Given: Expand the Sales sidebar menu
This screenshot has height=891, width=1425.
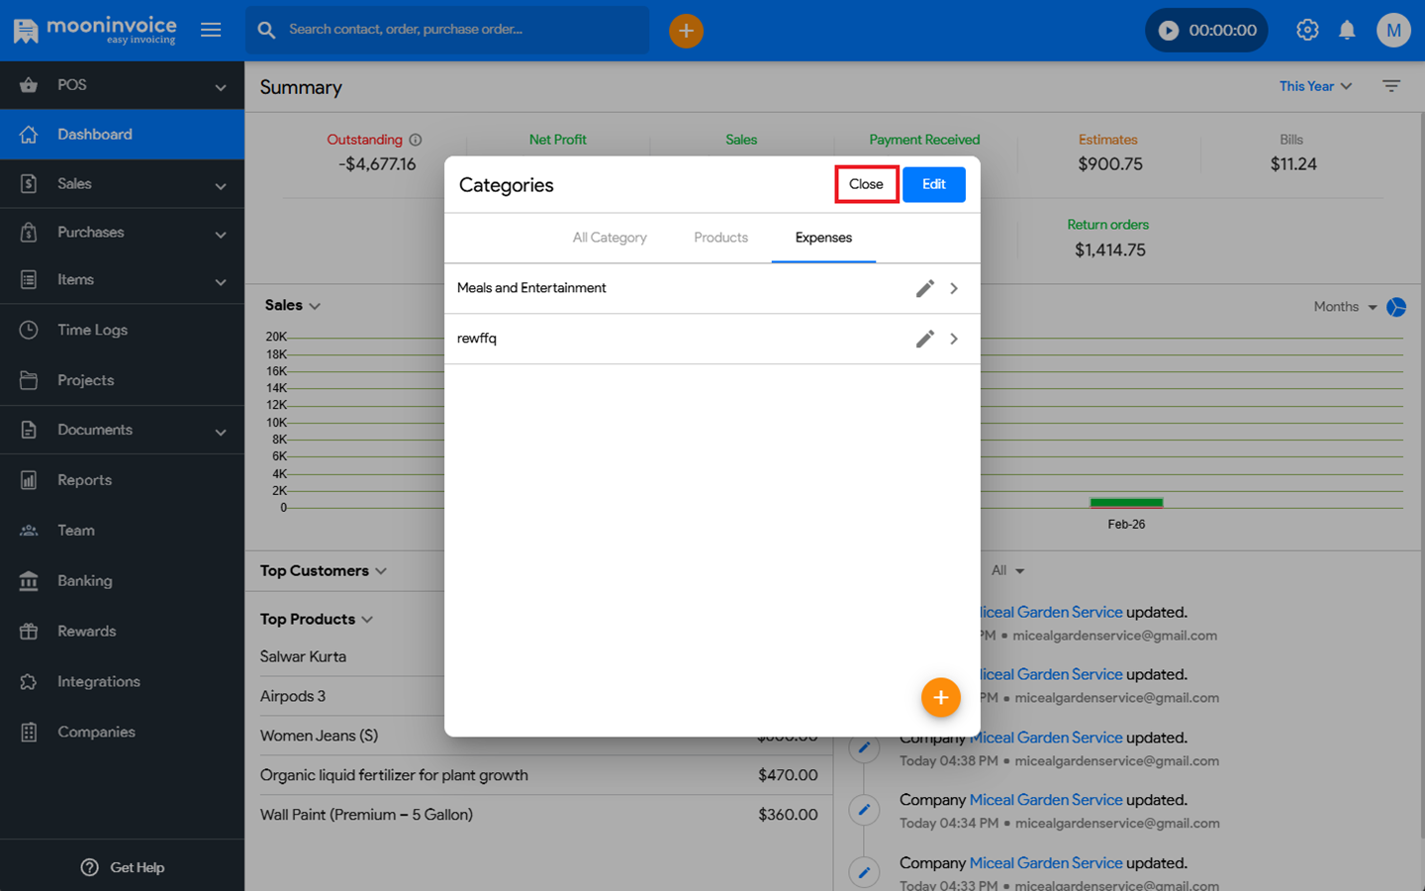Looking at the screenshot, I should [x=122, y=184].
